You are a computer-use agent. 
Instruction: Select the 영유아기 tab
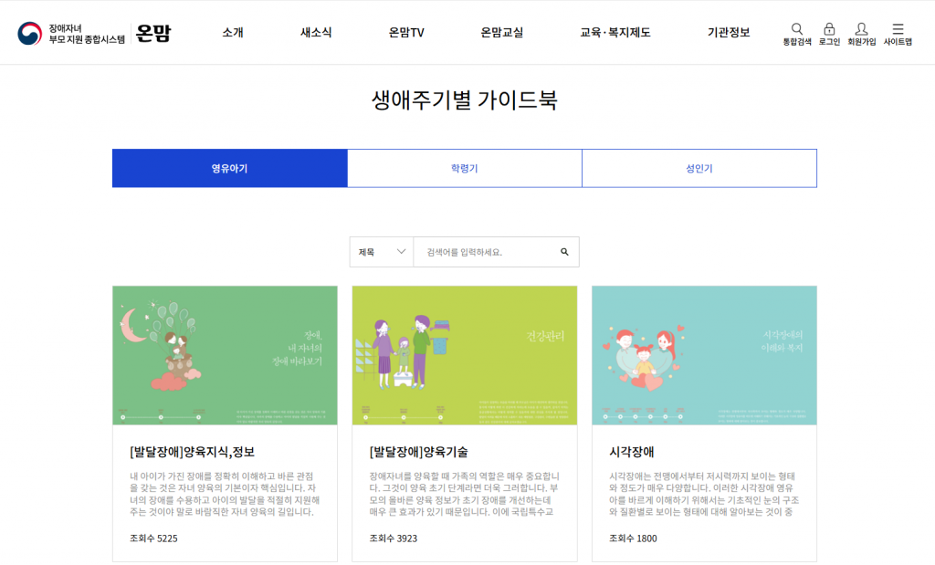pos(229,168)
